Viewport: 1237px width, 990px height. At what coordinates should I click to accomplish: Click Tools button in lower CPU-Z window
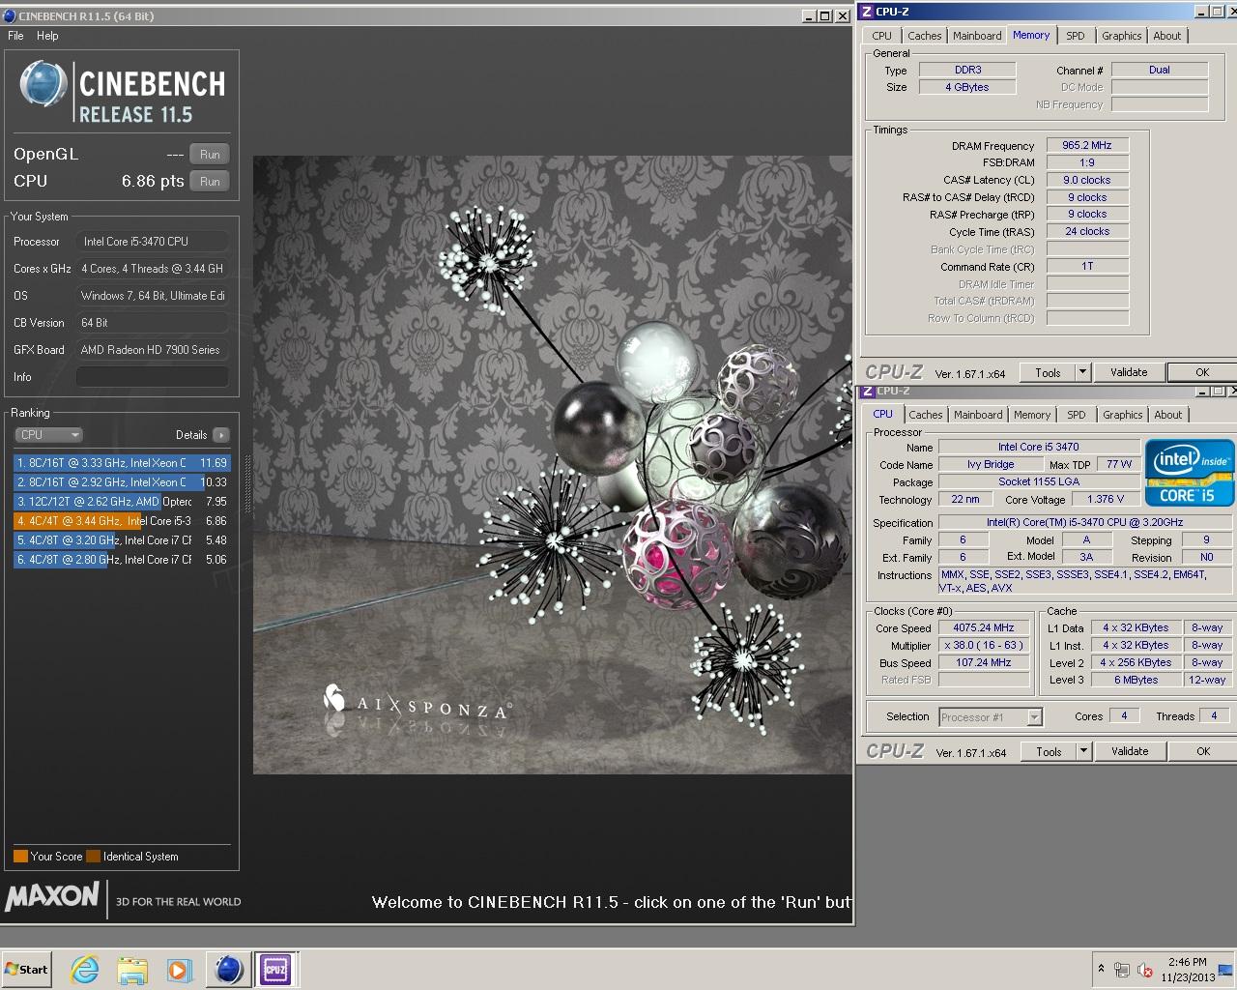(1049, 751)
